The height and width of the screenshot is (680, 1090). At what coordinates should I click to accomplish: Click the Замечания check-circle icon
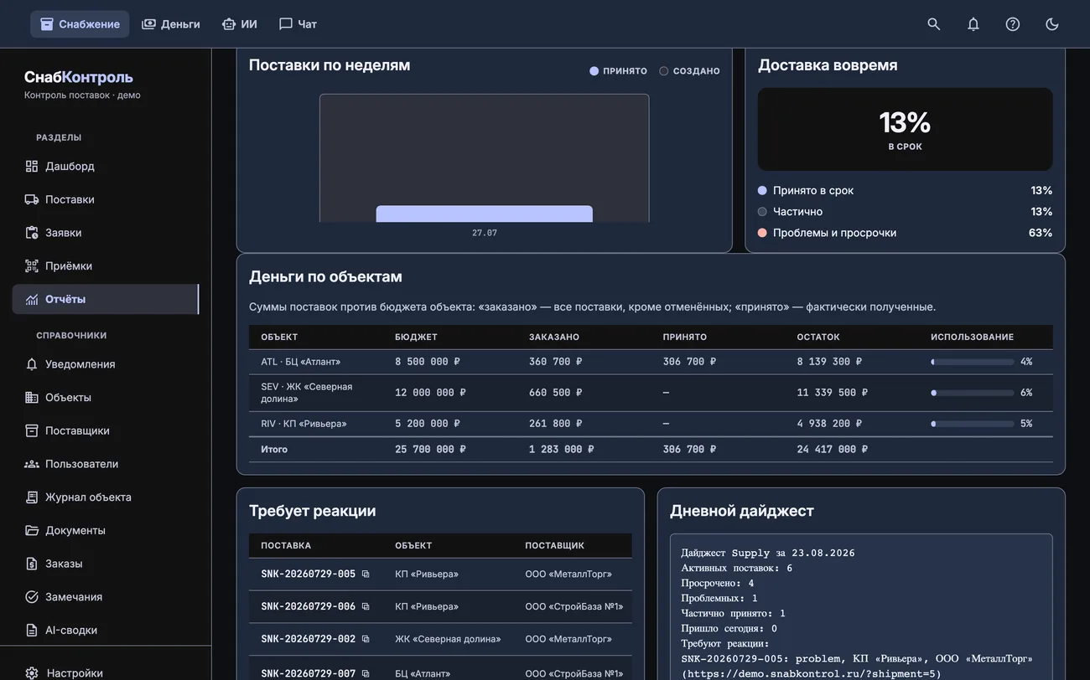pos(32,597)
